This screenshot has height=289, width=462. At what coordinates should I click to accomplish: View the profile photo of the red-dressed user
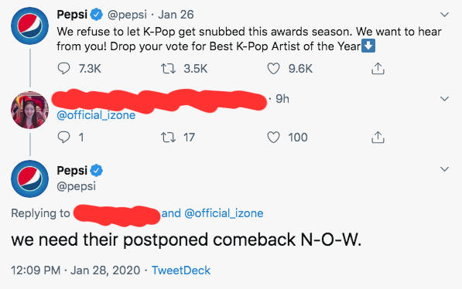[29, 110]
